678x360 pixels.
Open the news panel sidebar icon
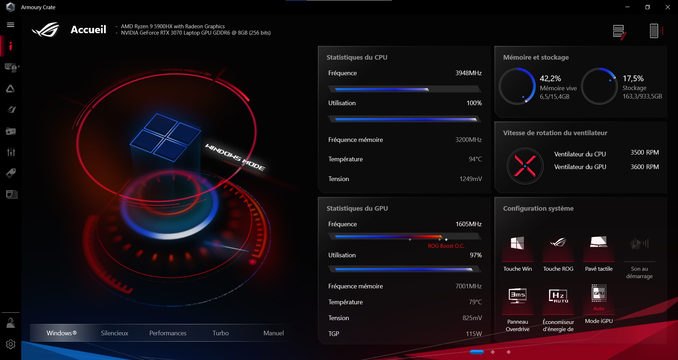point(11,194)
